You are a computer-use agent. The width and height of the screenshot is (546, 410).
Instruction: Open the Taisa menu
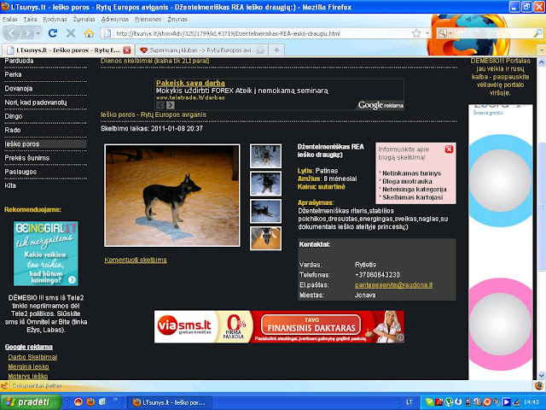(31, 19)
